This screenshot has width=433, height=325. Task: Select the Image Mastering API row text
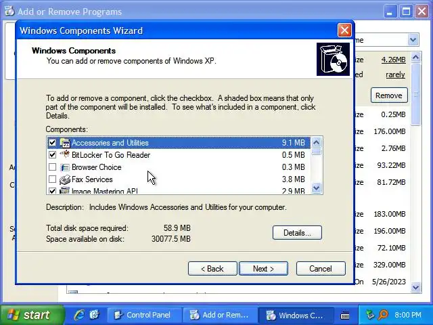[105, 191]
